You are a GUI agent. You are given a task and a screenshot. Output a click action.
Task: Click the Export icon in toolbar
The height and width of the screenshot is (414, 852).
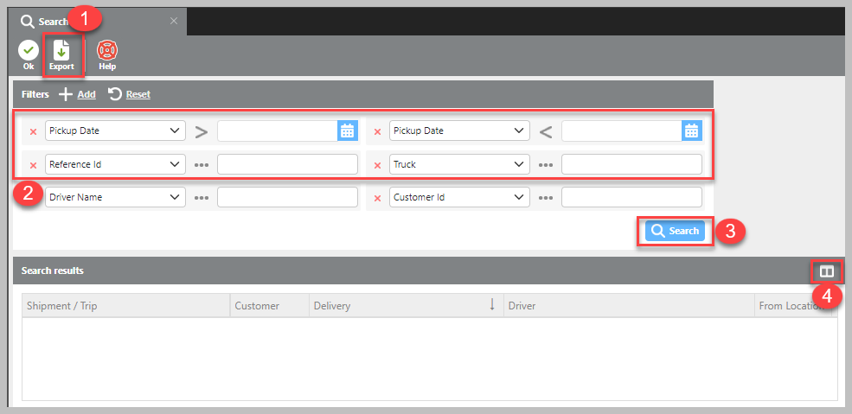pyautogui.click(x=61, y=51)
